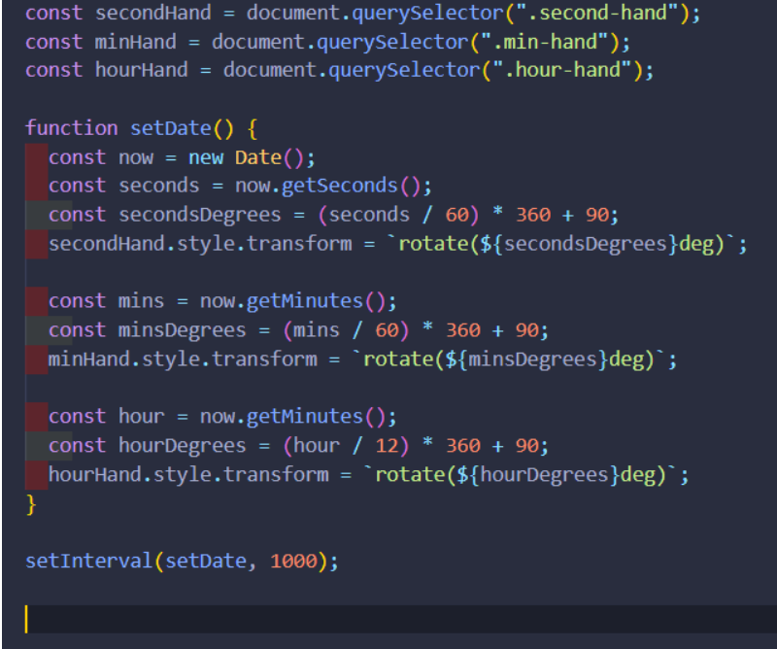Click the hour variable in const hour line
The width and height of the screenshot is (777, 649).
pyautogui.click(x=141, y=417)
